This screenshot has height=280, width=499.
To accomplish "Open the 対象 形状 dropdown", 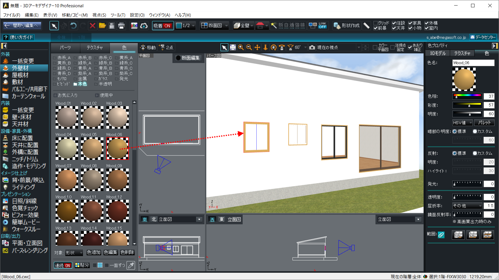I will 74,253.
